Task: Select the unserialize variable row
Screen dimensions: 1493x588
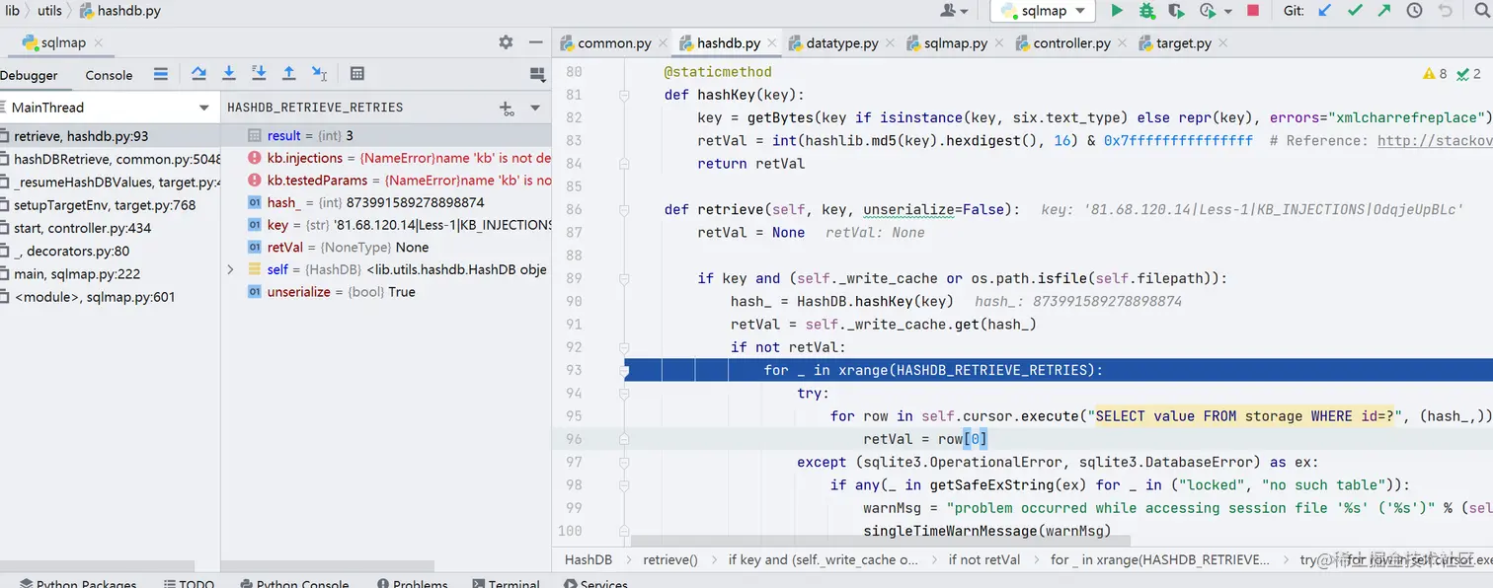Action: click(386, 292)
